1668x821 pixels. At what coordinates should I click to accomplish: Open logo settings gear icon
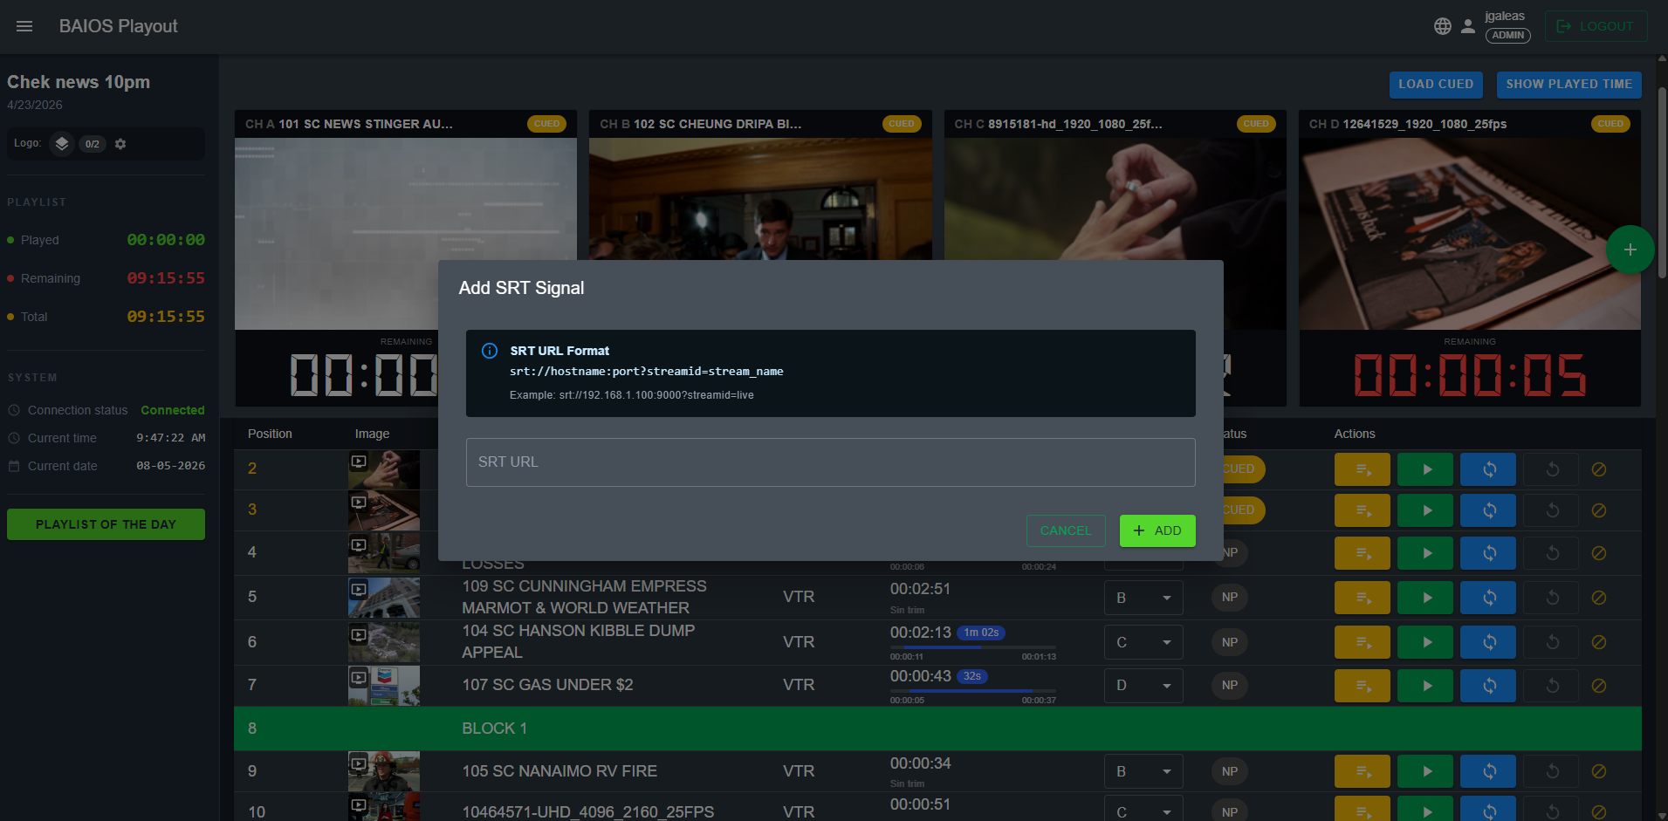[x=120, y=144]
